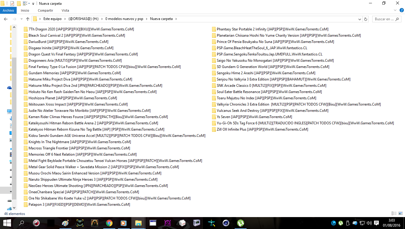Click '(@ORISHAS@) (H:)' breadcrumb
This screenshot has height=229, width=405.
coord(83,19)
